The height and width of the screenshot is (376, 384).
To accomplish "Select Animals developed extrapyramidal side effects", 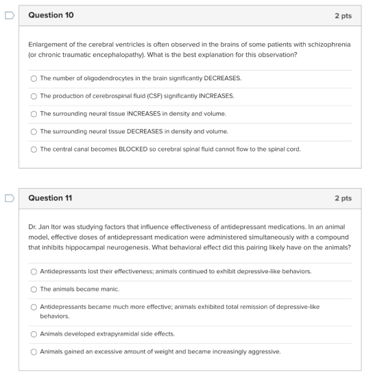I will tap(34, 334).
